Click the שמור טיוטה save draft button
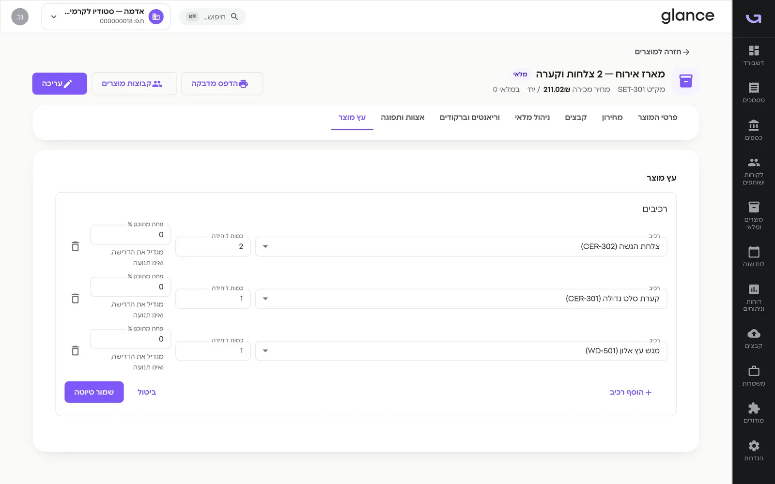Viewport: 775px width, 484px height. 94,392
